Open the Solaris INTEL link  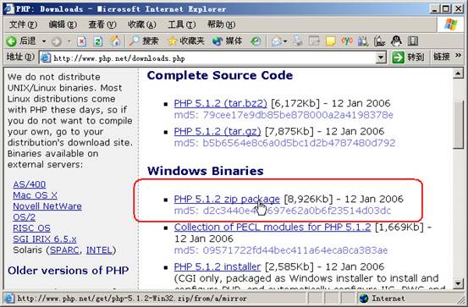(x=99, y=250)
